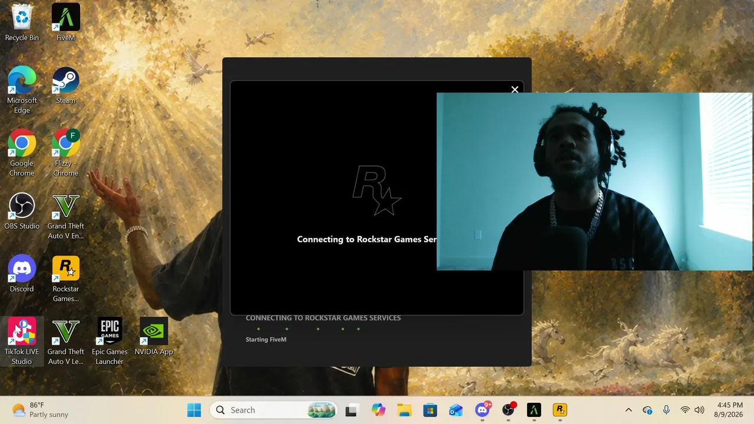This screenshot has height=424, width=754.
Task: Launch the Discord desktop shortcut
Action: tap(22, 275)
